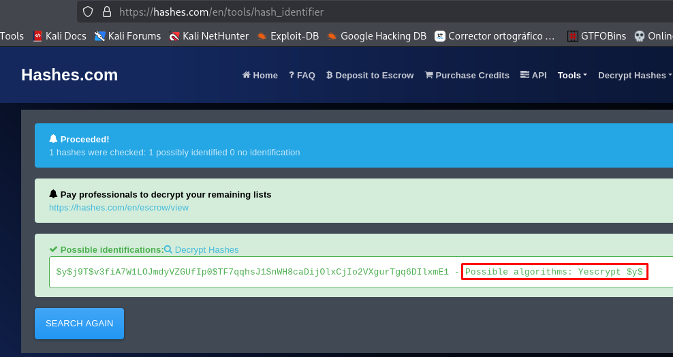Screen dimensions: 673x357
Task: Follow the hashes.com escrow view link
Action: (119, 207)
